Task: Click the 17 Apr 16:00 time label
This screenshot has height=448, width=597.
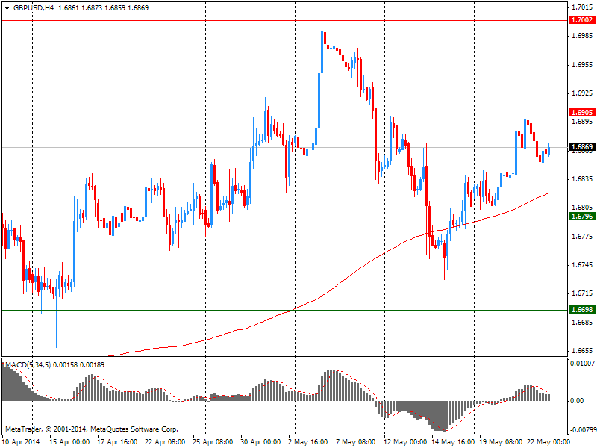Action: pos(117,442)
